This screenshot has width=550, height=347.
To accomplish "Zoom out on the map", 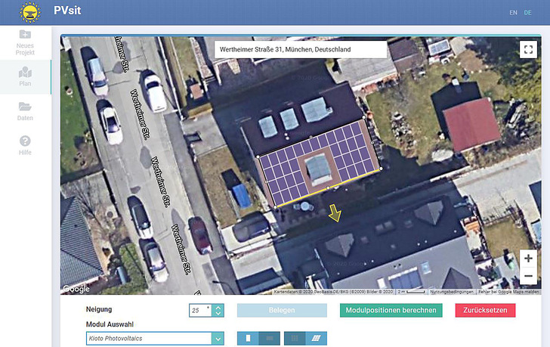I will click(x=528, y=276).
